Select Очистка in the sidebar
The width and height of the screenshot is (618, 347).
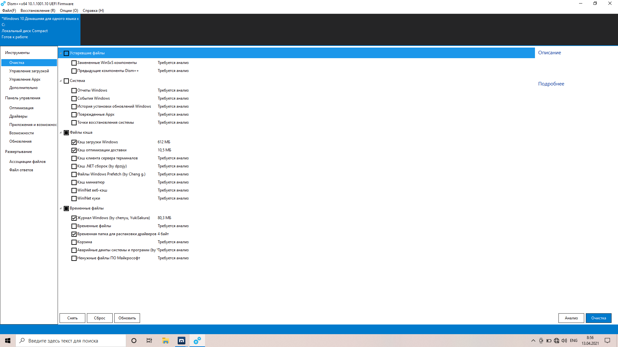29,63
